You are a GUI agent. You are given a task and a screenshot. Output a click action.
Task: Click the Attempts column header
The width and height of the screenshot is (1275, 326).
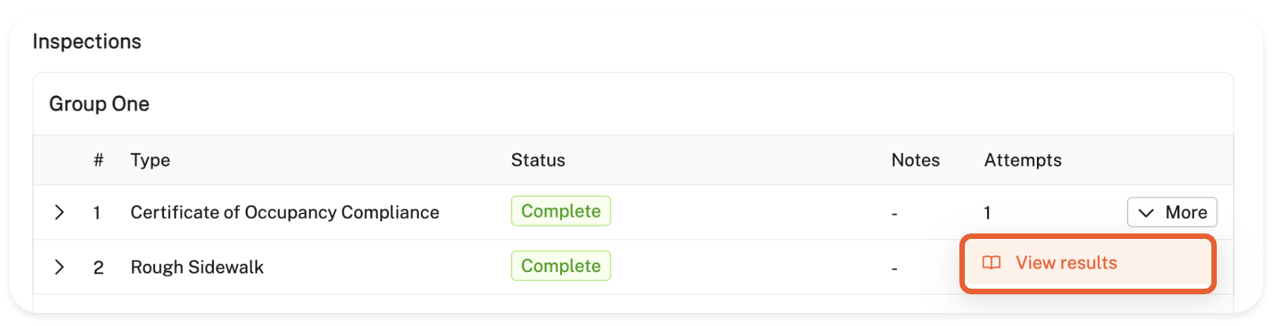pyautogui.click(x=1022, y=160)
